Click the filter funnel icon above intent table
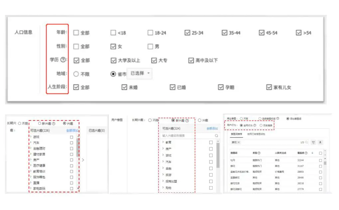The height and width of the screenshot is (210, 339). [x=313, y=142]
